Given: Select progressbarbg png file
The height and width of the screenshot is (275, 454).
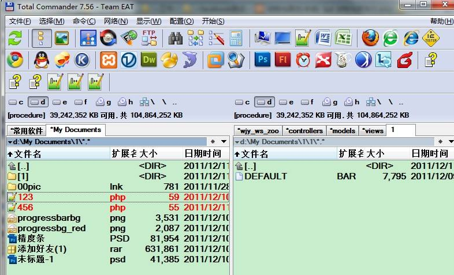Looking at the screenshot, I should [118, 218].
